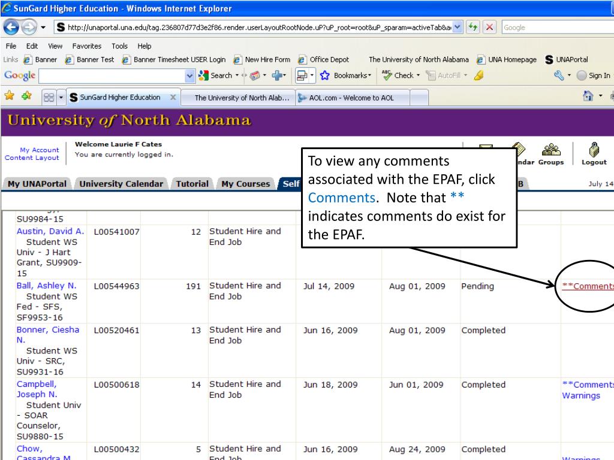Click the Home icon in the command bar
Image resolution: width=614 pixels, height=460 pixels.
click(588, 96)
